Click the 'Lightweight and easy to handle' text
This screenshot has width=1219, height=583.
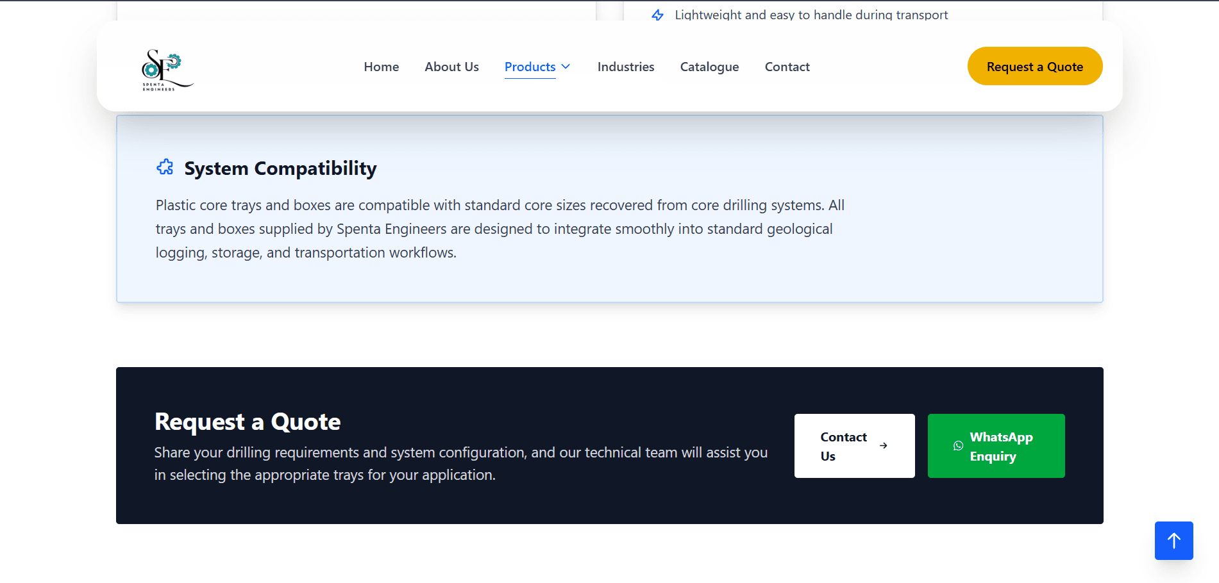[811, 15]
